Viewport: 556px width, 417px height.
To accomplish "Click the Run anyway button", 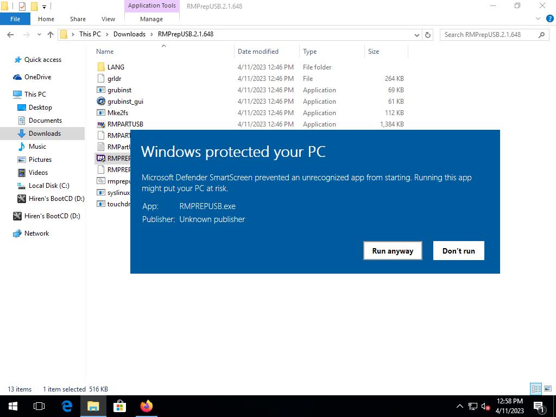I will [393, 251].
